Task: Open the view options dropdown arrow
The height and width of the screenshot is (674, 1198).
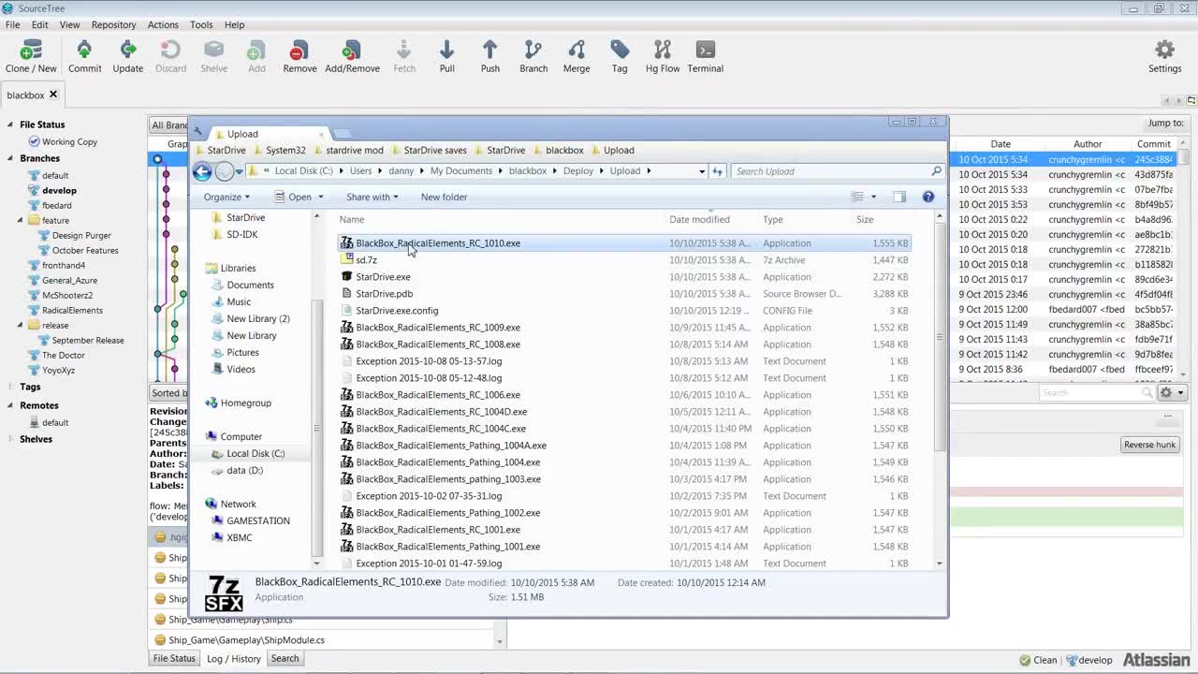Action: tap(874, 197)
